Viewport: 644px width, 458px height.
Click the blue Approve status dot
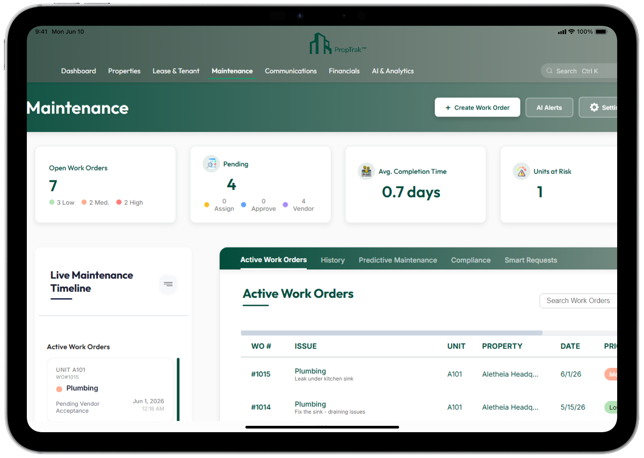(x=243, y=205)
